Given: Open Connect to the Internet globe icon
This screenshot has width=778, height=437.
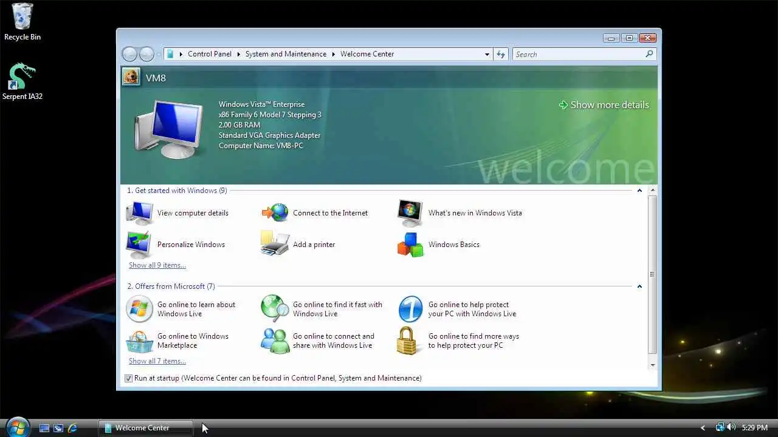Looking at the screenshot, I should [275, 213].
